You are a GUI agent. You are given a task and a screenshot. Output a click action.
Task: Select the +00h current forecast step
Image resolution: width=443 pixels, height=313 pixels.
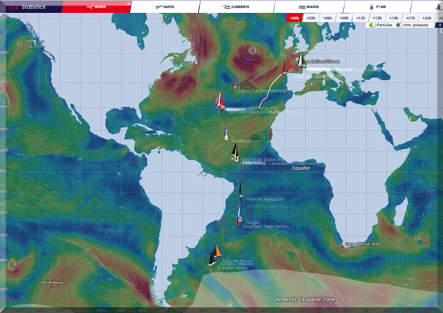(x=294, y=18)
